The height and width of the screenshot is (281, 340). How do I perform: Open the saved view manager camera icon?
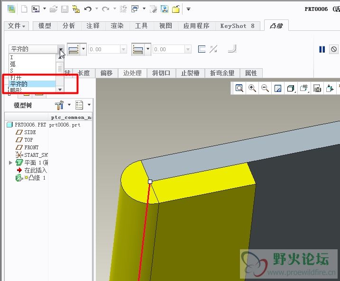(x=317, y=88)
